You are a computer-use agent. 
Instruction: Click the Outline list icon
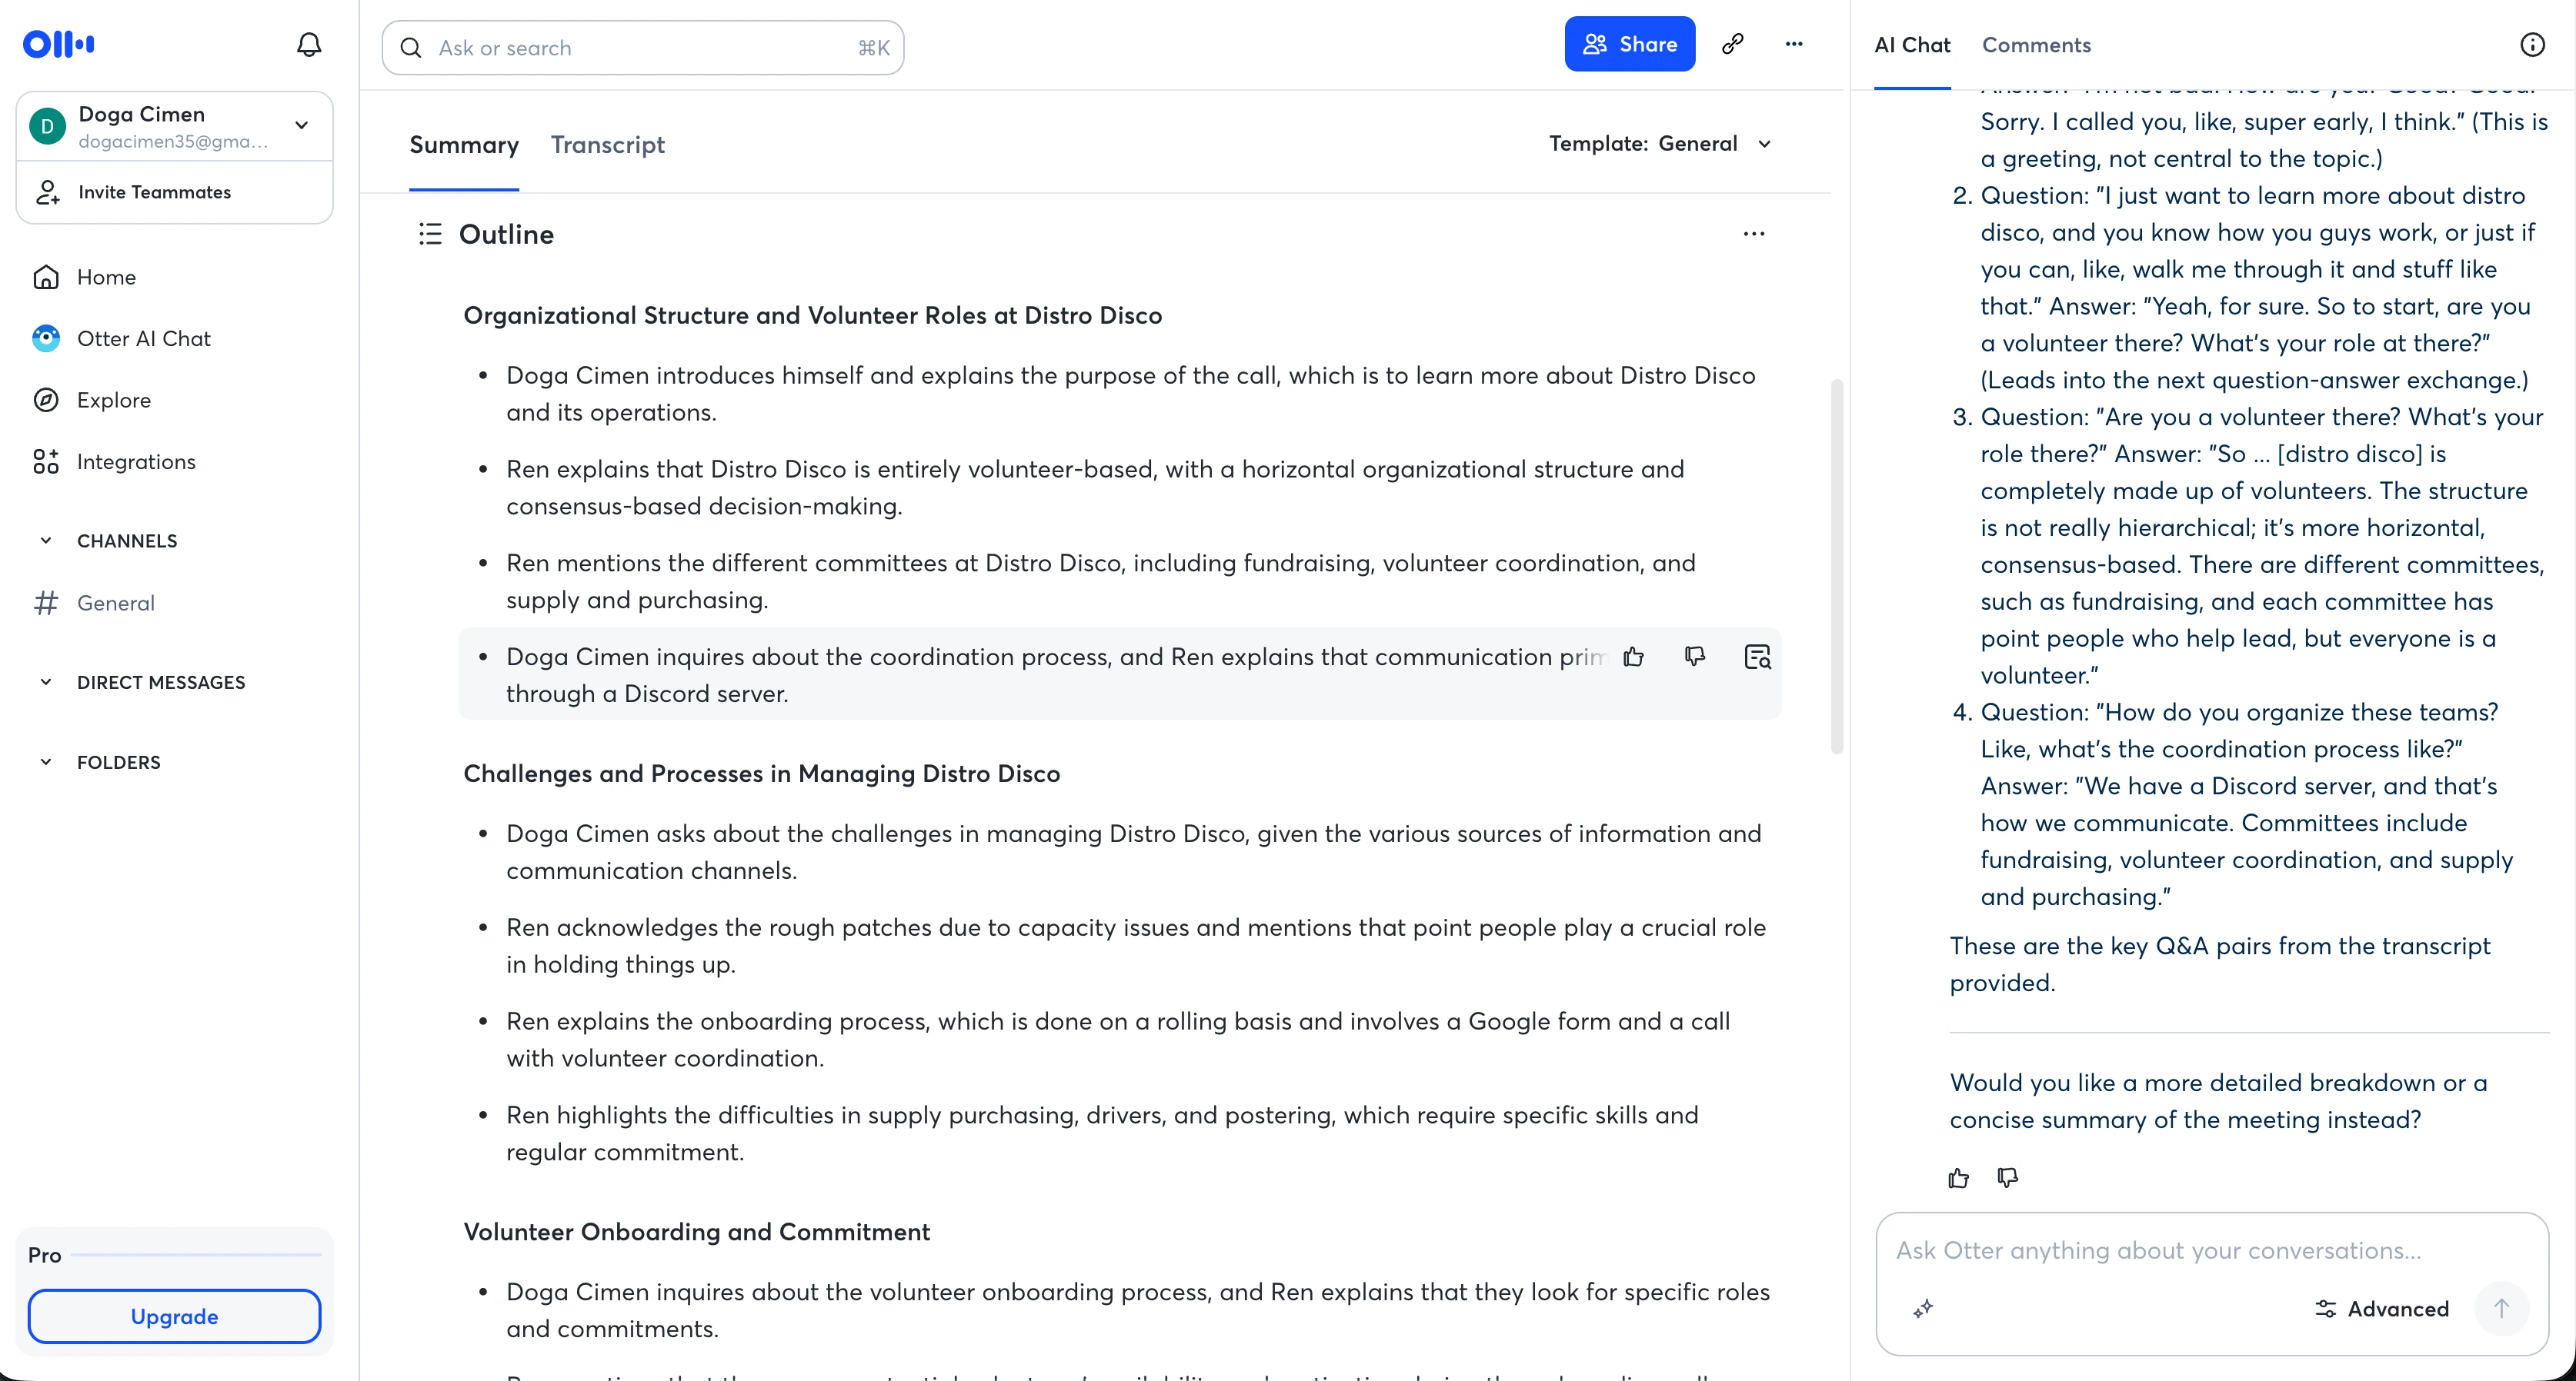[x=430, y=234]
